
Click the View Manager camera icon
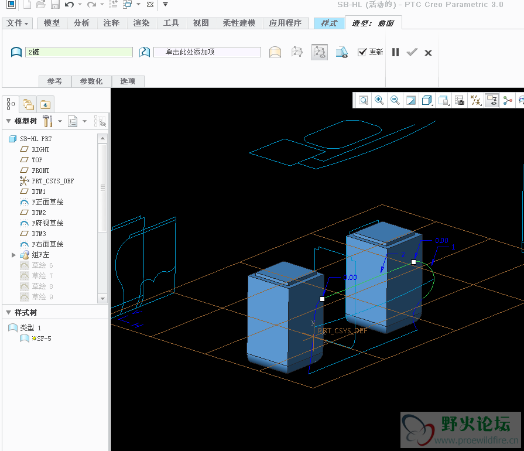pyautogui.click(x=460, y=100)
